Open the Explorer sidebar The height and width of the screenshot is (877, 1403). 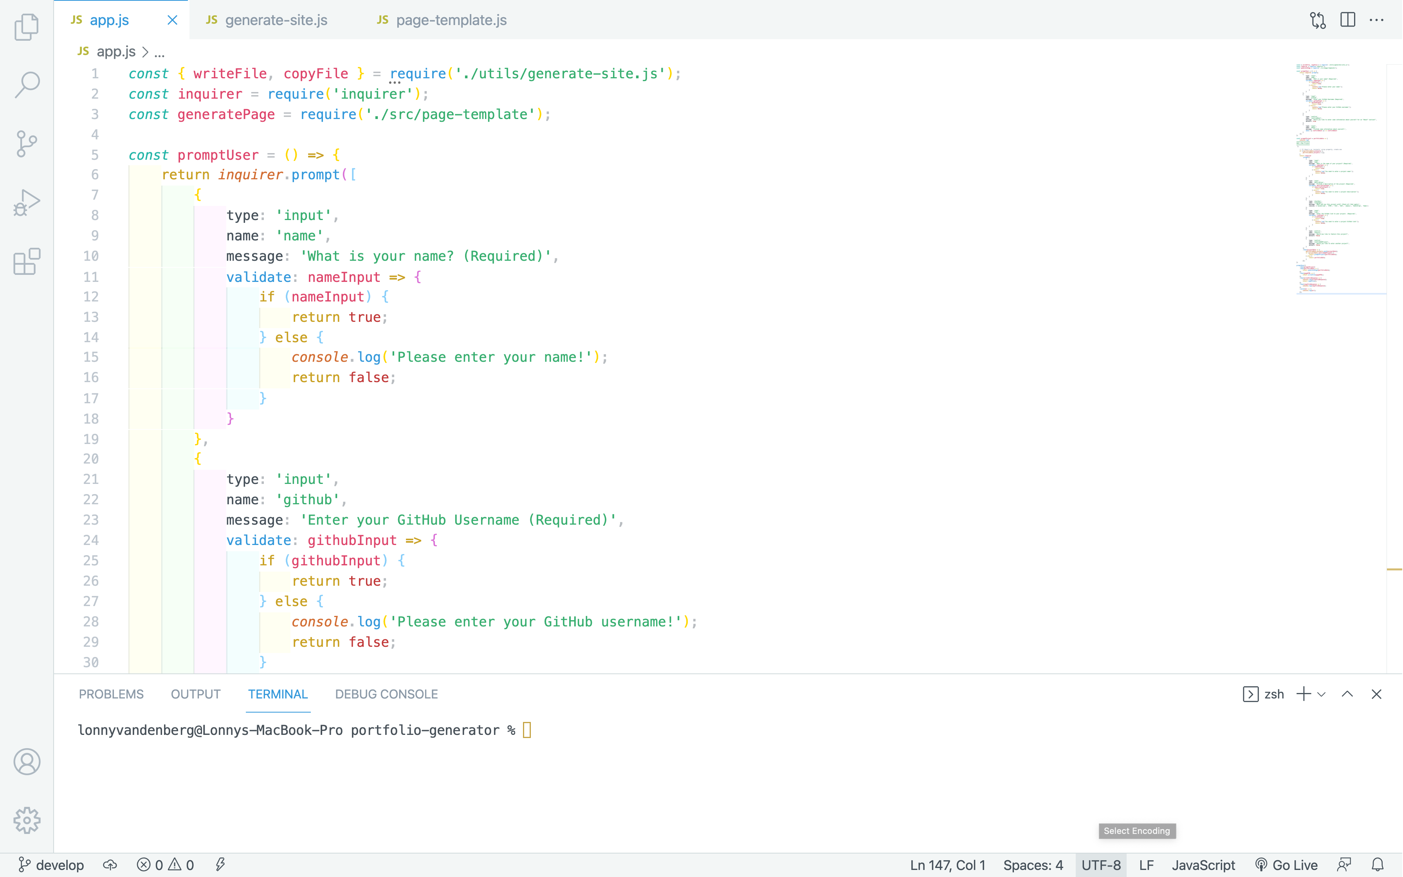coord(26,27)
